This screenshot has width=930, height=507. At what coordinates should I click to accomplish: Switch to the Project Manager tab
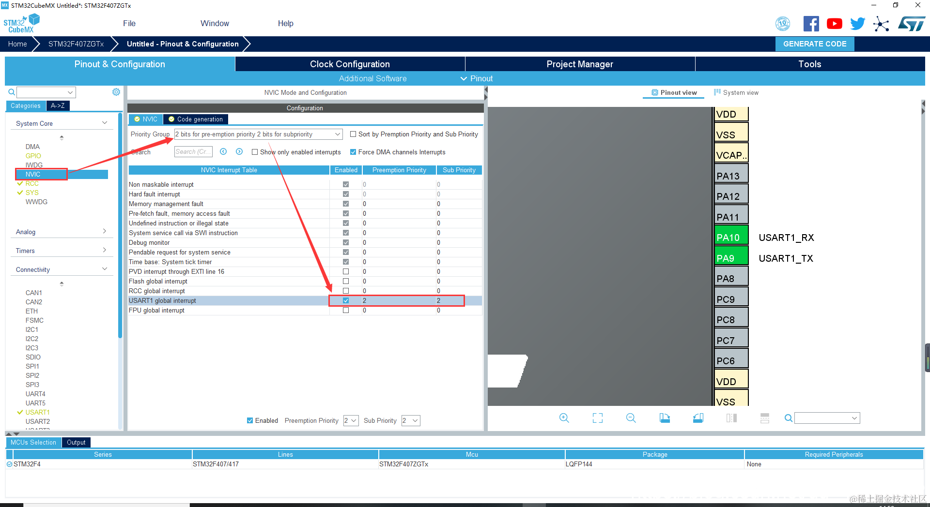tap(580, 64)
